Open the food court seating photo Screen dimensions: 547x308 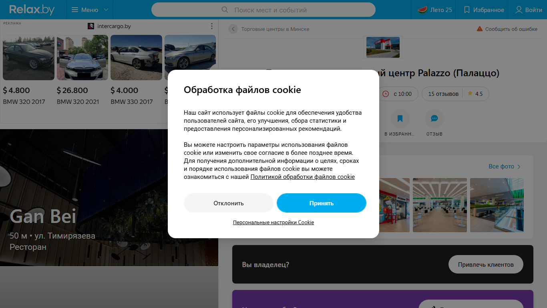coord(440,205)
